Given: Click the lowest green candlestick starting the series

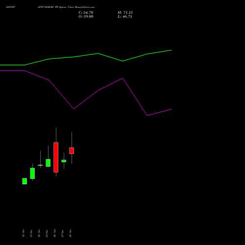Looking at the screenshot, I should [24, 181].
